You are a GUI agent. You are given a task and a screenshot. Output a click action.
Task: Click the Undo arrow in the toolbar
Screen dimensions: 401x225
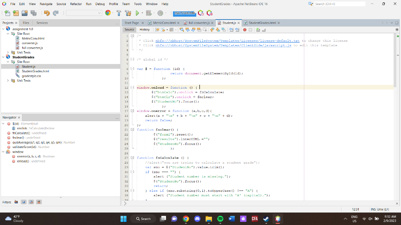click(47, 13)
